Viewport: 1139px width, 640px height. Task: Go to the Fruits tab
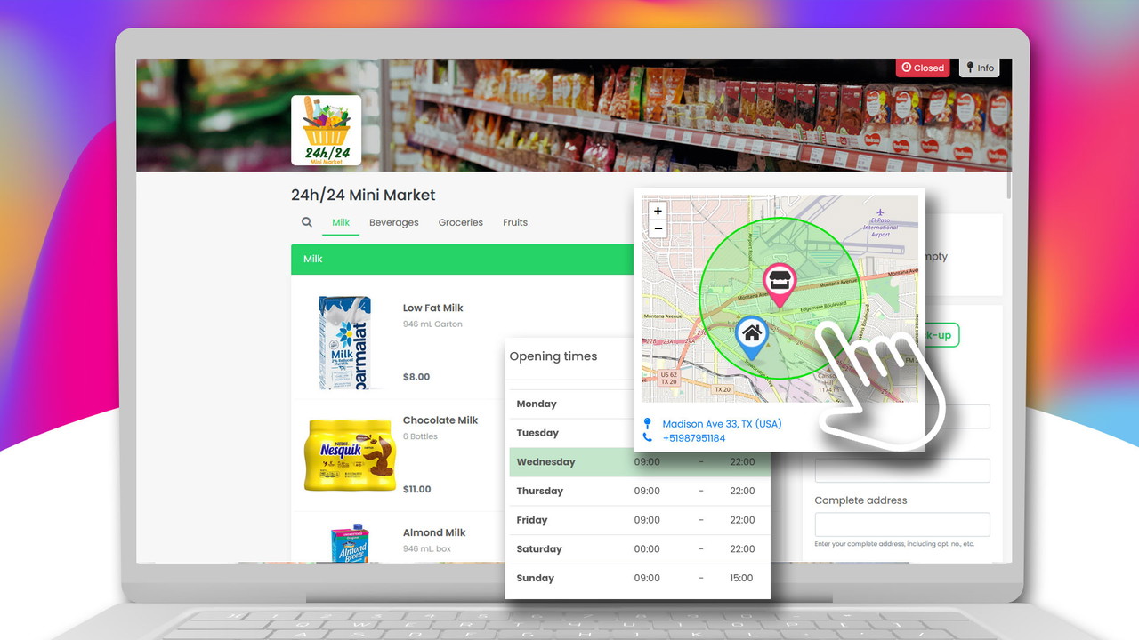[515, 222]
